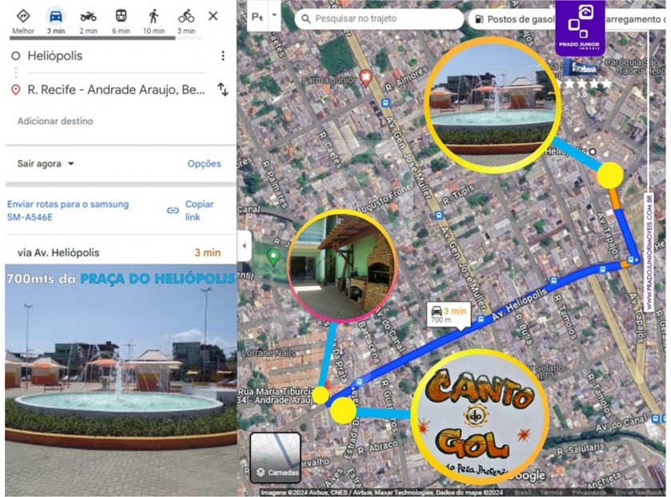Open the Pt language dropdown arrow
This screenshot has width=671, height=497.
[274, 15]
